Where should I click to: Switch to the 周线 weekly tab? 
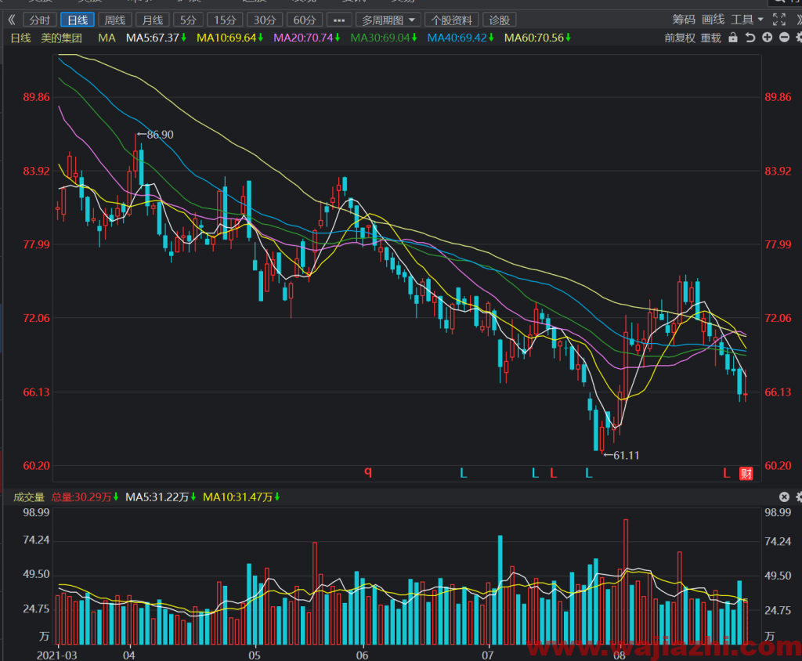115,20
